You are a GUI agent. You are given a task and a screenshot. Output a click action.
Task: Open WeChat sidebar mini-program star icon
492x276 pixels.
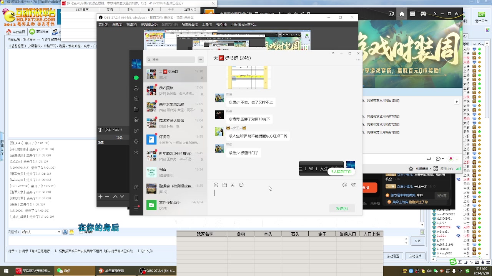point(136,152)
